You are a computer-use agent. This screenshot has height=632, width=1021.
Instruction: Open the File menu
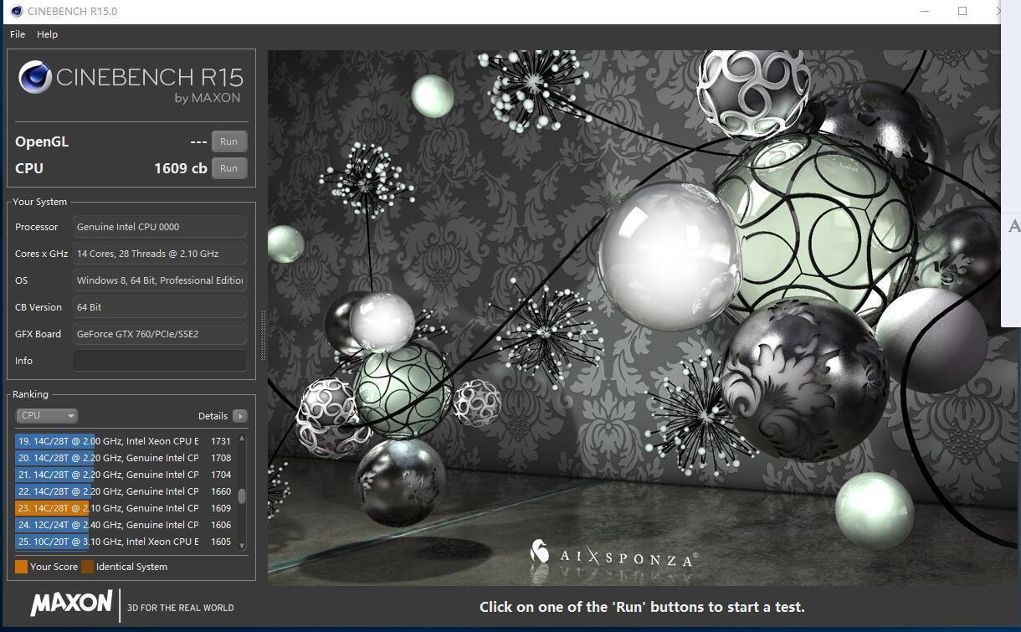click(x=18, y=34)
